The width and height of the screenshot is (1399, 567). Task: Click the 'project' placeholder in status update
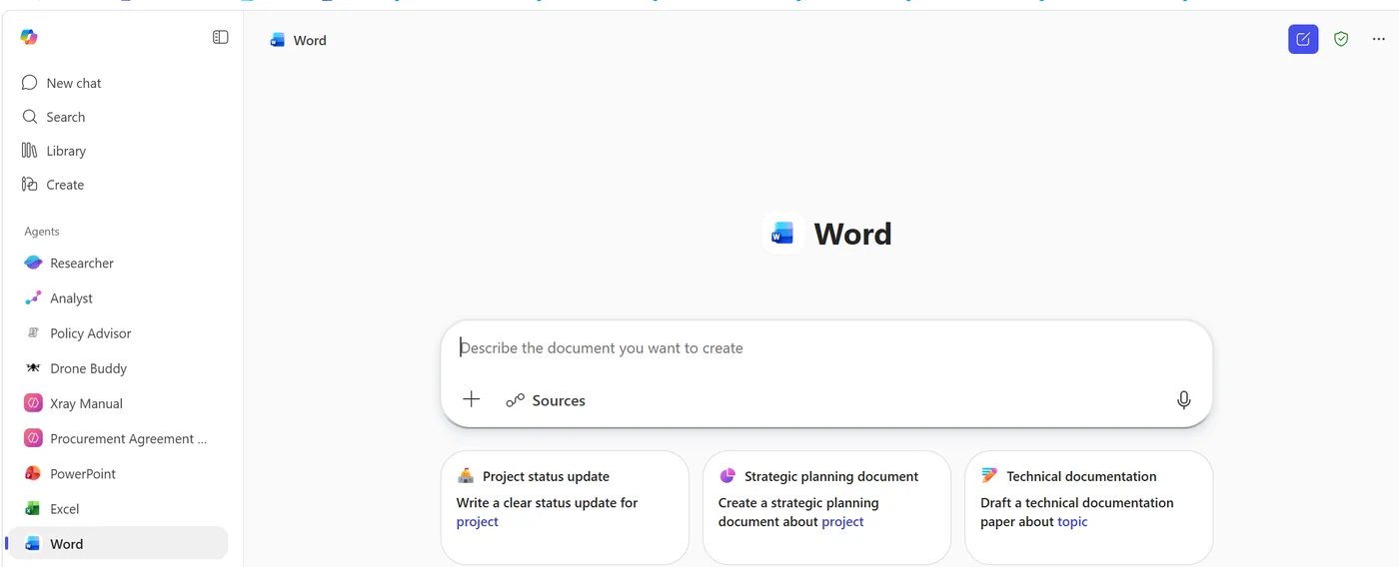coord(478,522)
